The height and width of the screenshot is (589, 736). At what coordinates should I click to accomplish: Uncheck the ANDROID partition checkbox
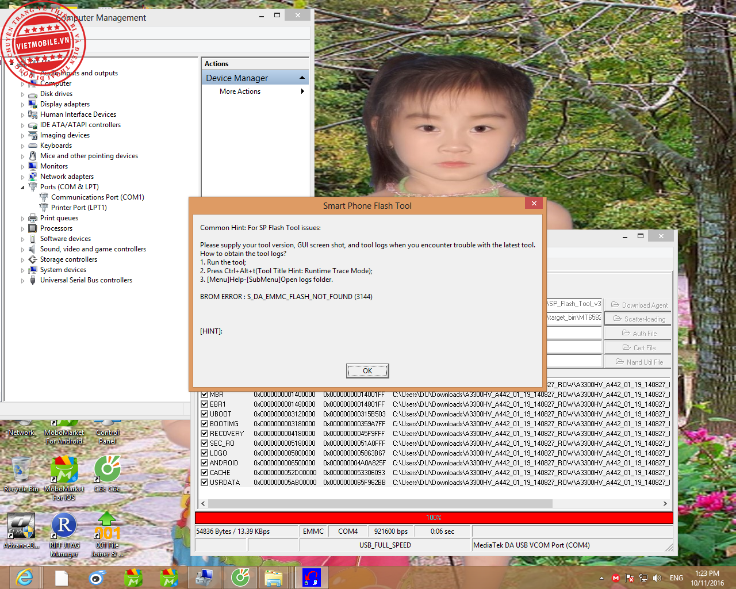(x=204, y=463)
